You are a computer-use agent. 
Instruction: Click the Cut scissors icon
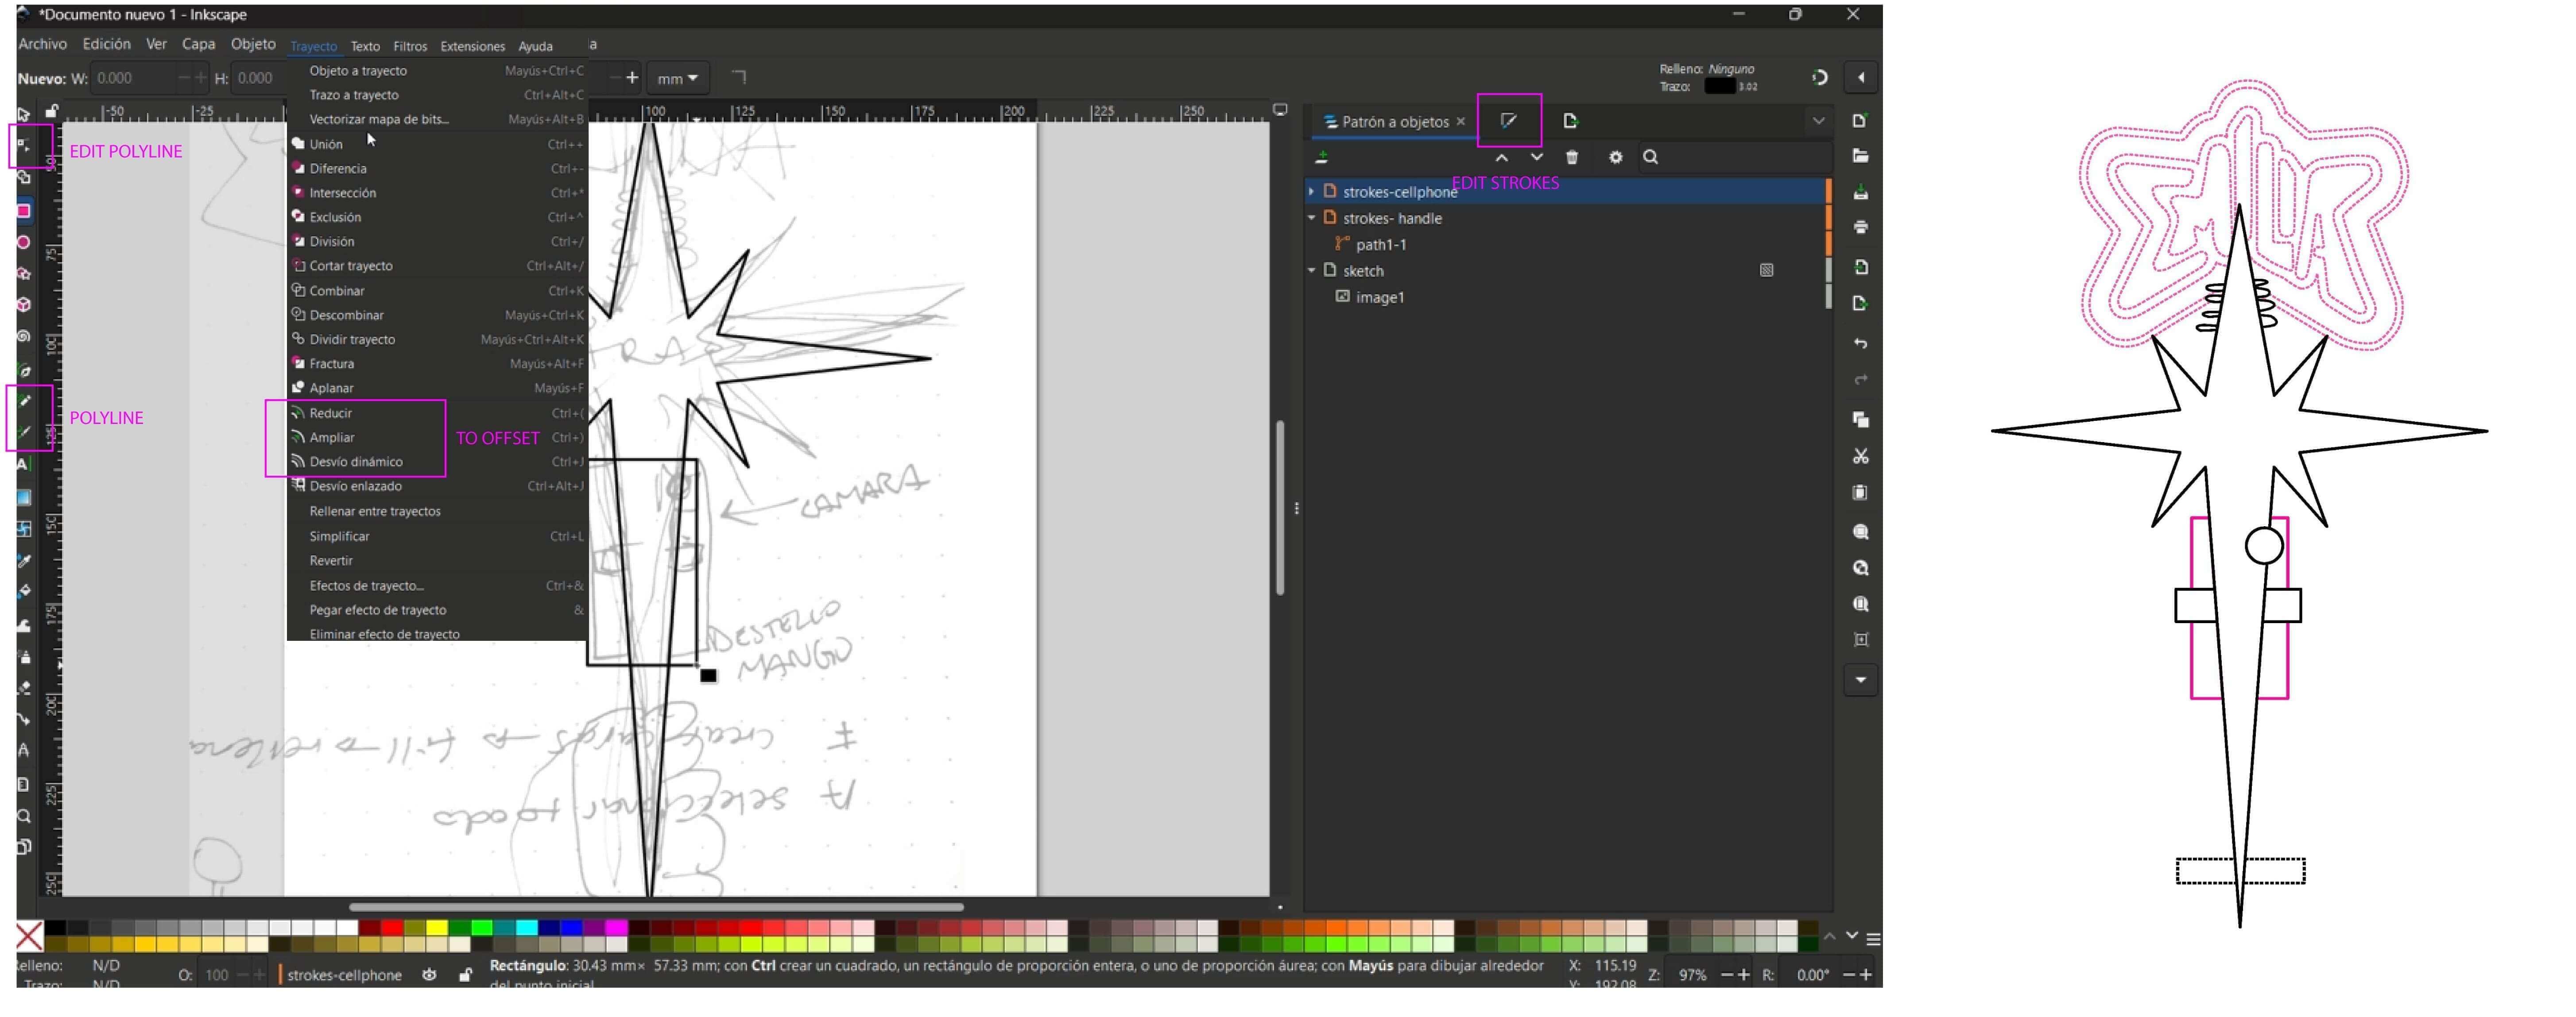1861,457
